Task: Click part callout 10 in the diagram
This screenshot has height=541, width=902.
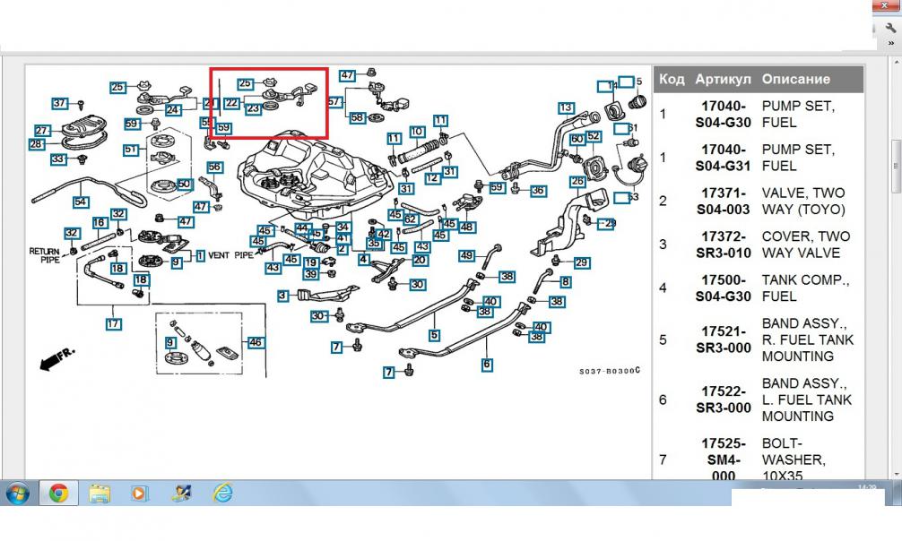Action: (x=417, y=133)
